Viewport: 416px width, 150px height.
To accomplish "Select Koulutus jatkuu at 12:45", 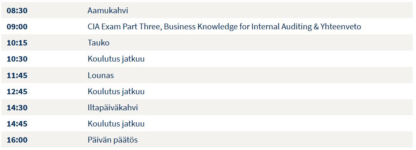I will pyautogui.click(x=116, y=92).
